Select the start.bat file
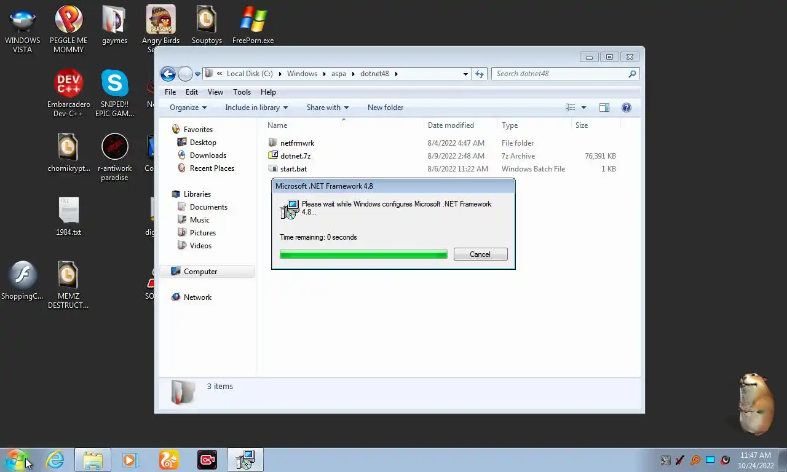787x472 pixels. (x=293, y=169)
